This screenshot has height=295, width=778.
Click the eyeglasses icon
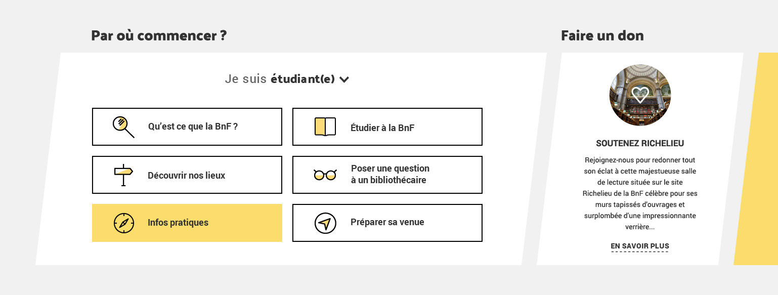point(325,175)
